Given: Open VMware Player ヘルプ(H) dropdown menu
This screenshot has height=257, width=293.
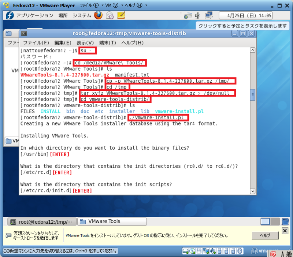Looking at the screenshot, I should (136, 5).
